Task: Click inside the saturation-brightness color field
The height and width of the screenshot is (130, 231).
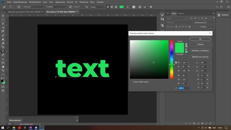Action: point(149,59)
